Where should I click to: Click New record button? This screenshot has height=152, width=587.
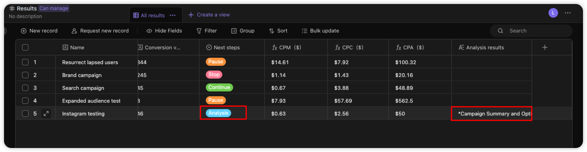[39, 31]
